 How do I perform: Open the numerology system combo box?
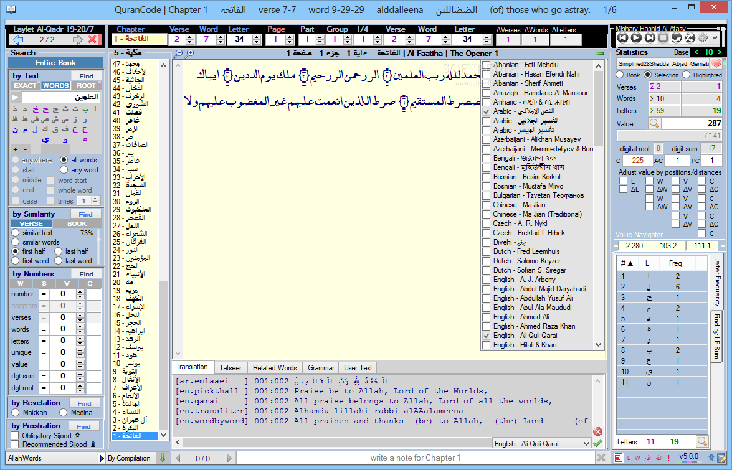[x=663, y=63]
